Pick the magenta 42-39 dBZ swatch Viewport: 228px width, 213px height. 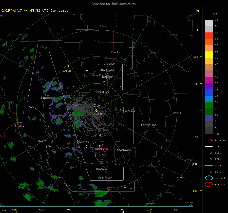pos(209,80)
